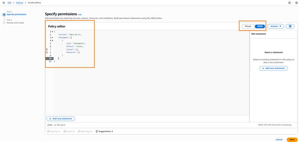The width and height of the screenshot is (299, 142).
Task: Toggle the side panel icon next to Actions
Action: (x=290, y=26)
